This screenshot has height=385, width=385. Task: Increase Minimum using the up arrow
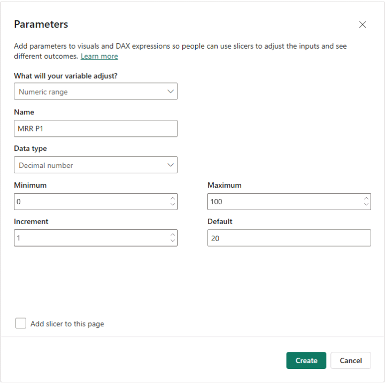click(173, 198)
